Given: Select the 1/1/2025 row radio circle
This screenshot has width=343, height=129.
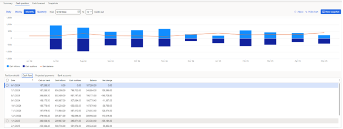Looking at the screenshot, I should tap(7, 121).
